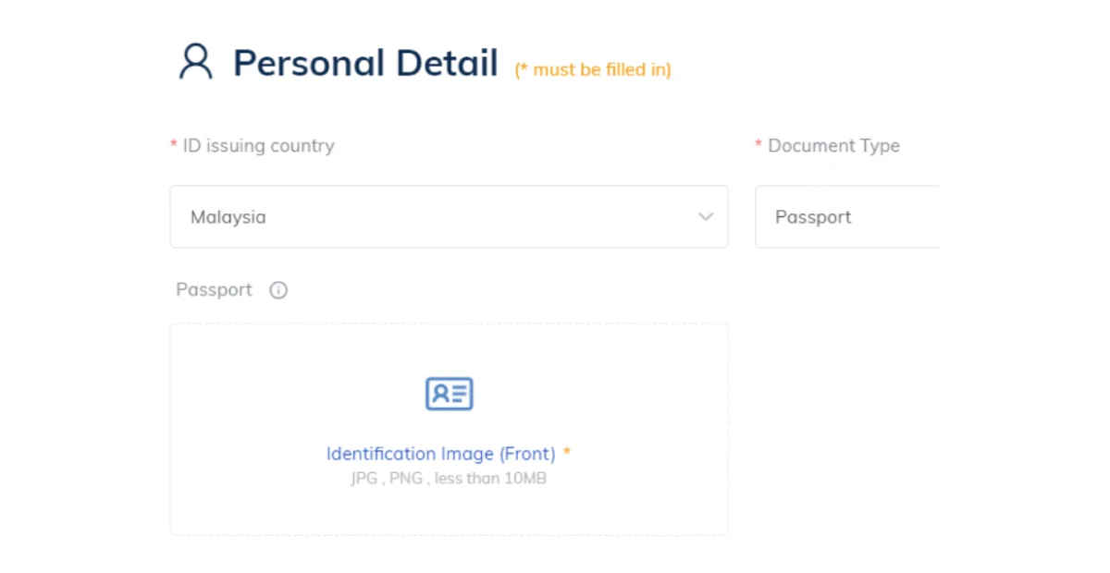The height and width of the screenshot is (573, 1110).
Task: Click the orange asterisk after Identification Image (Front)
Action: (x=567, y=453)
